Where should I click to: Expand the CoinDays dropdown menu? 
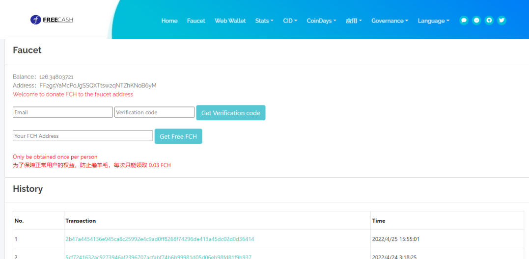(x=322, y=21)
